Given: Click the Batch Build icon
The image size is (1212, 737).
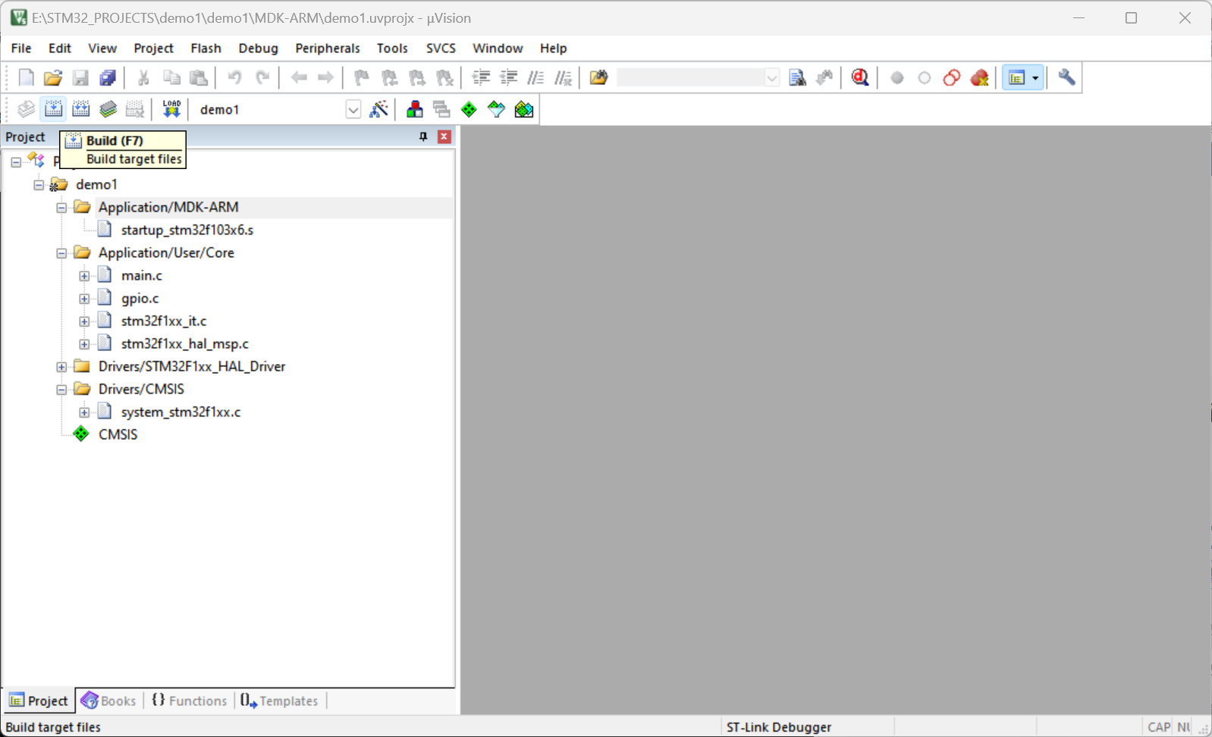Looking at the screenshot, I should pos(108,109).
